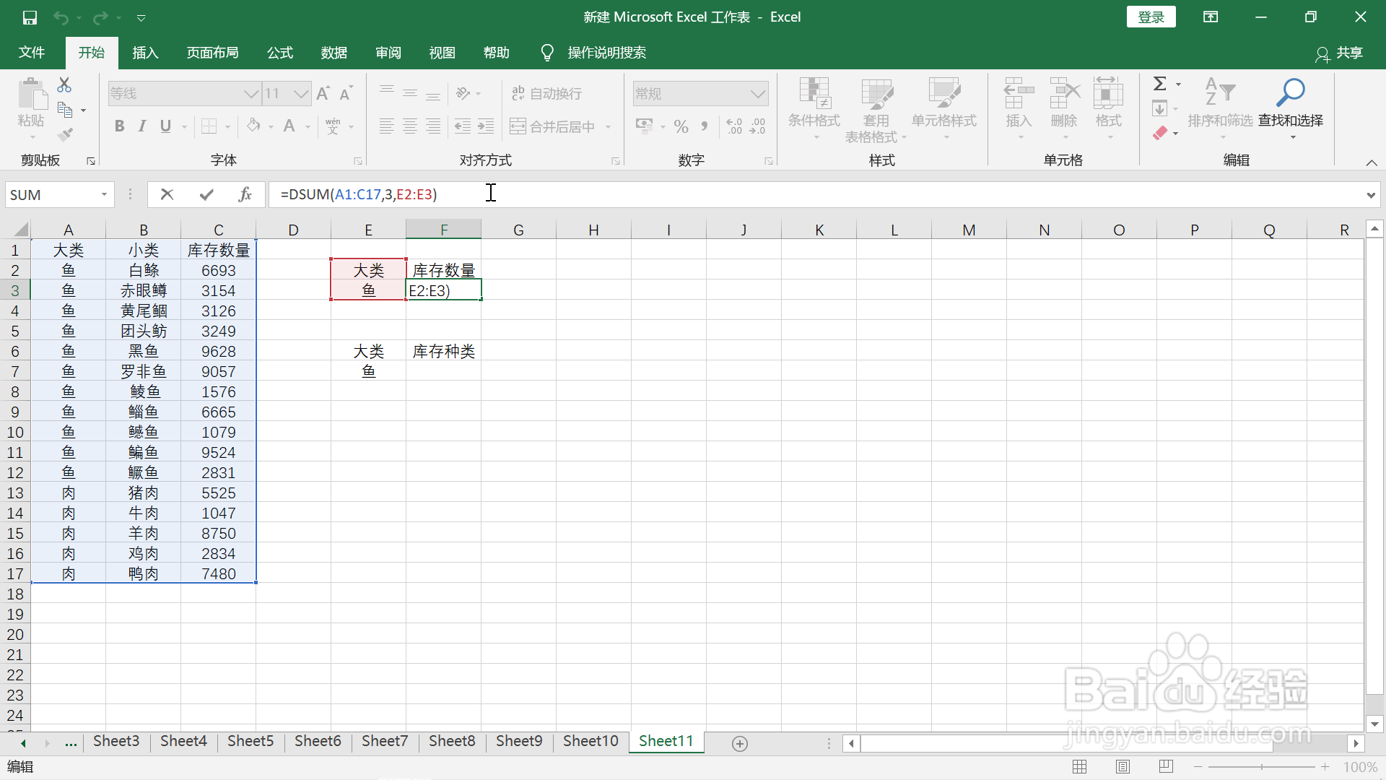Click the percent style icon
This screenshot has height=780, width=1386.
coord(681,126)
